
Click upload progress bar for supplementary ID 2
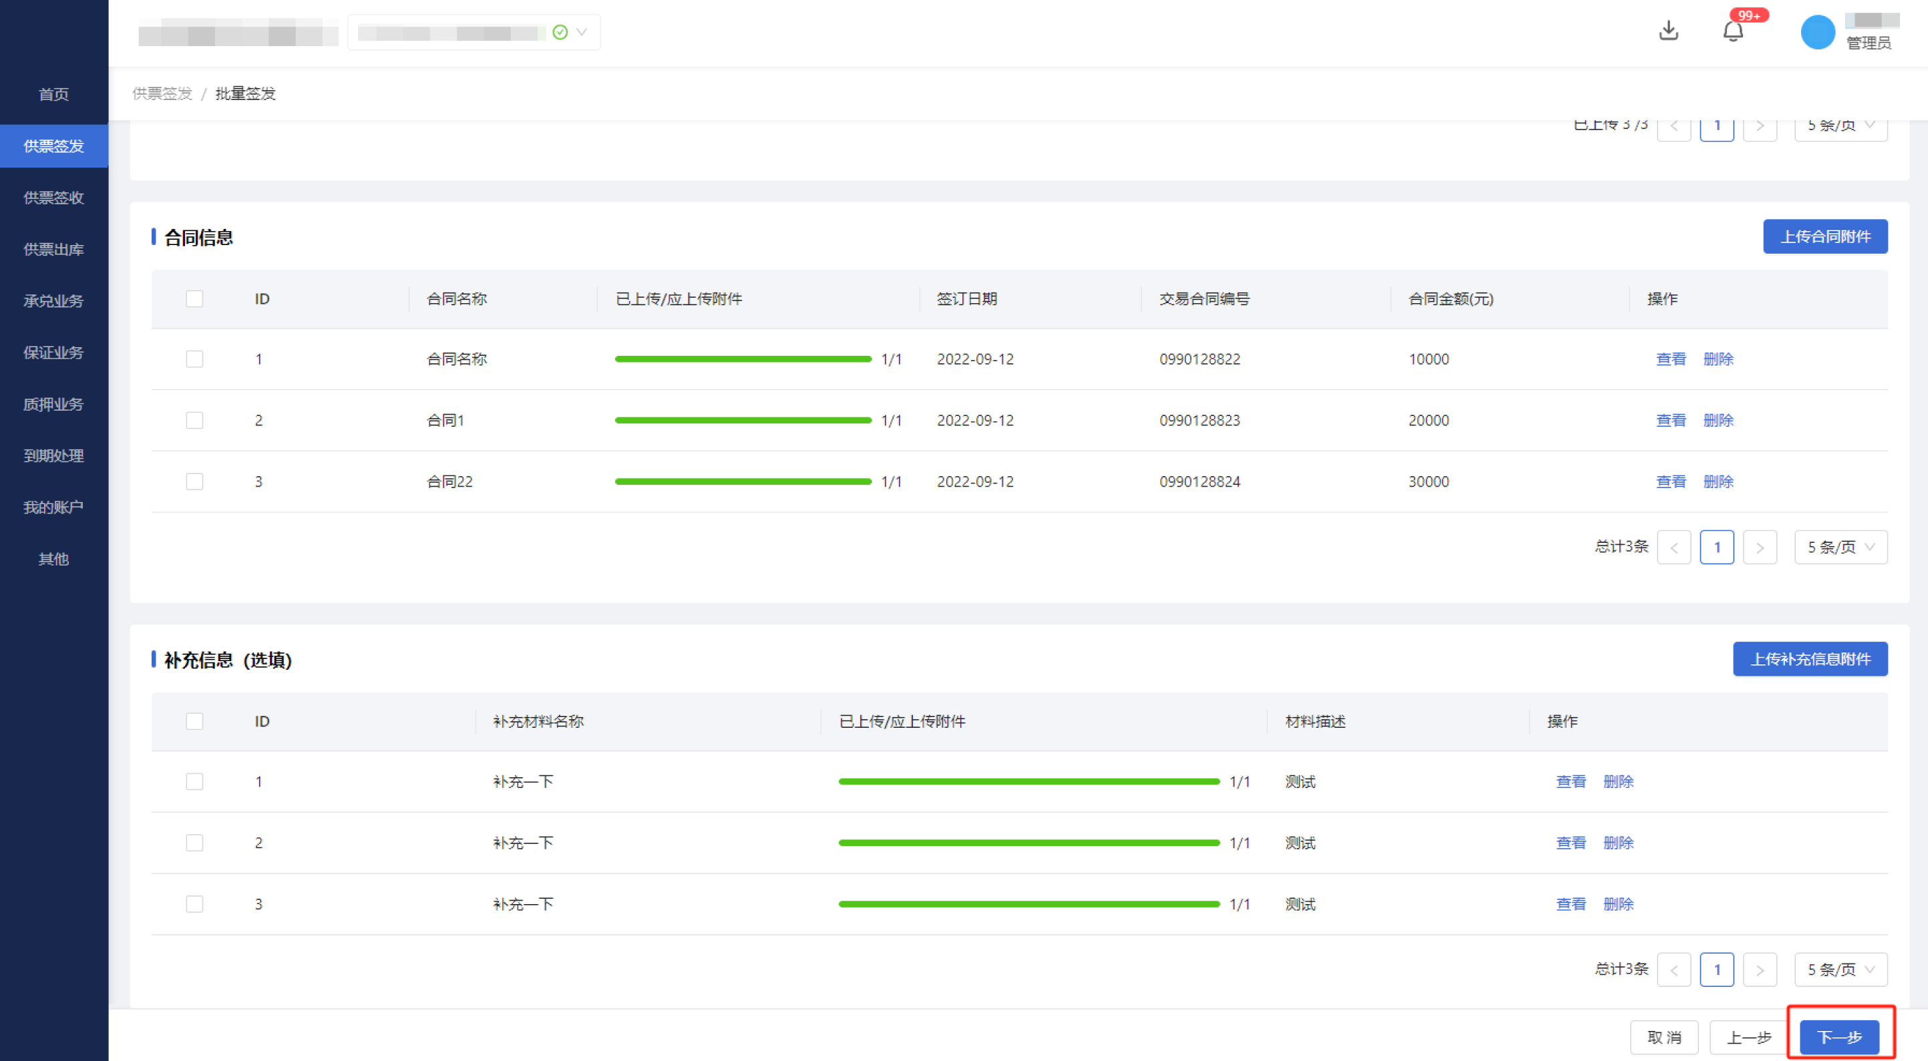pyautogui.click(x=1029, y=843)
